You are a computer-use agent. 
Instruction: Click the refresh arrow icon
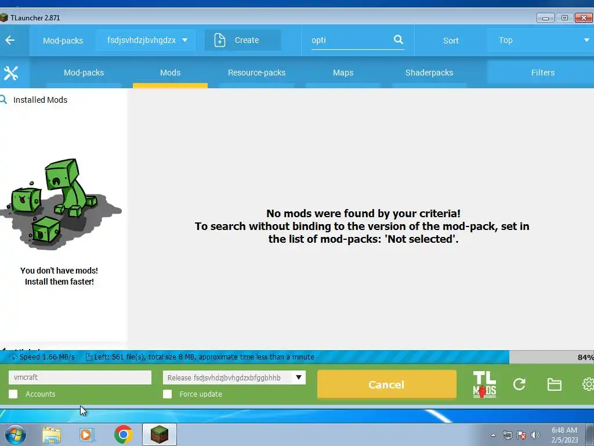tap(519, 384)
